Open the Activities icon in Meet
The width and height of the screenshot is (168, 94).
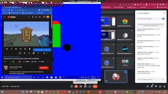click(x=160, y=86)
